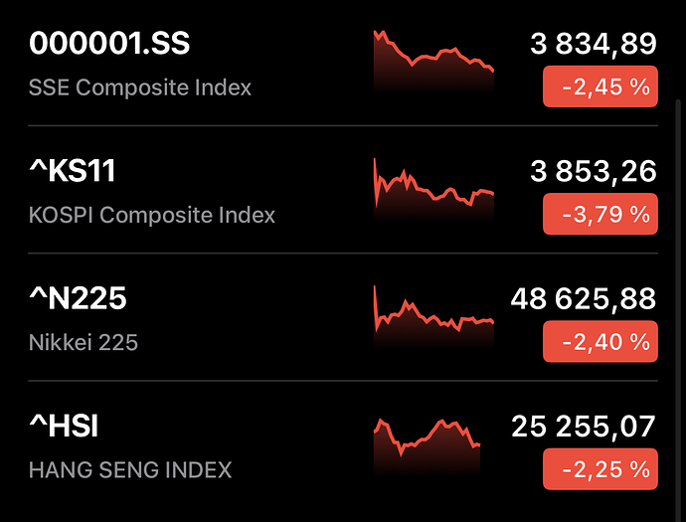This screenshot has height=522, width=686.
Task: Click the SSE Composite Index name
Action: click(140, 87)
